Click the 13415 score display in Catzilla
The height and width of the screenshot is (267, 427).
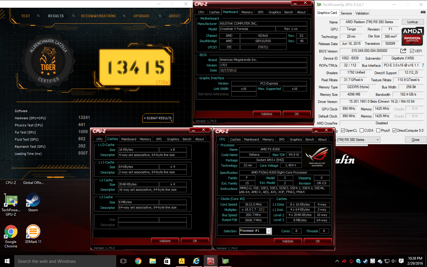point(135,67)
